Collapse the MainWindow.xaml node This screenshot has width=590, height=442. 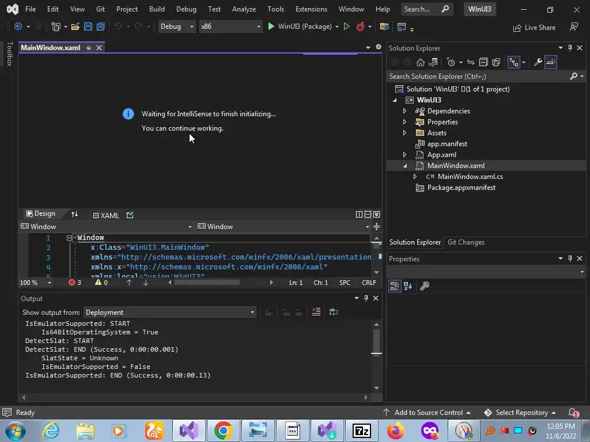[405, 166]
